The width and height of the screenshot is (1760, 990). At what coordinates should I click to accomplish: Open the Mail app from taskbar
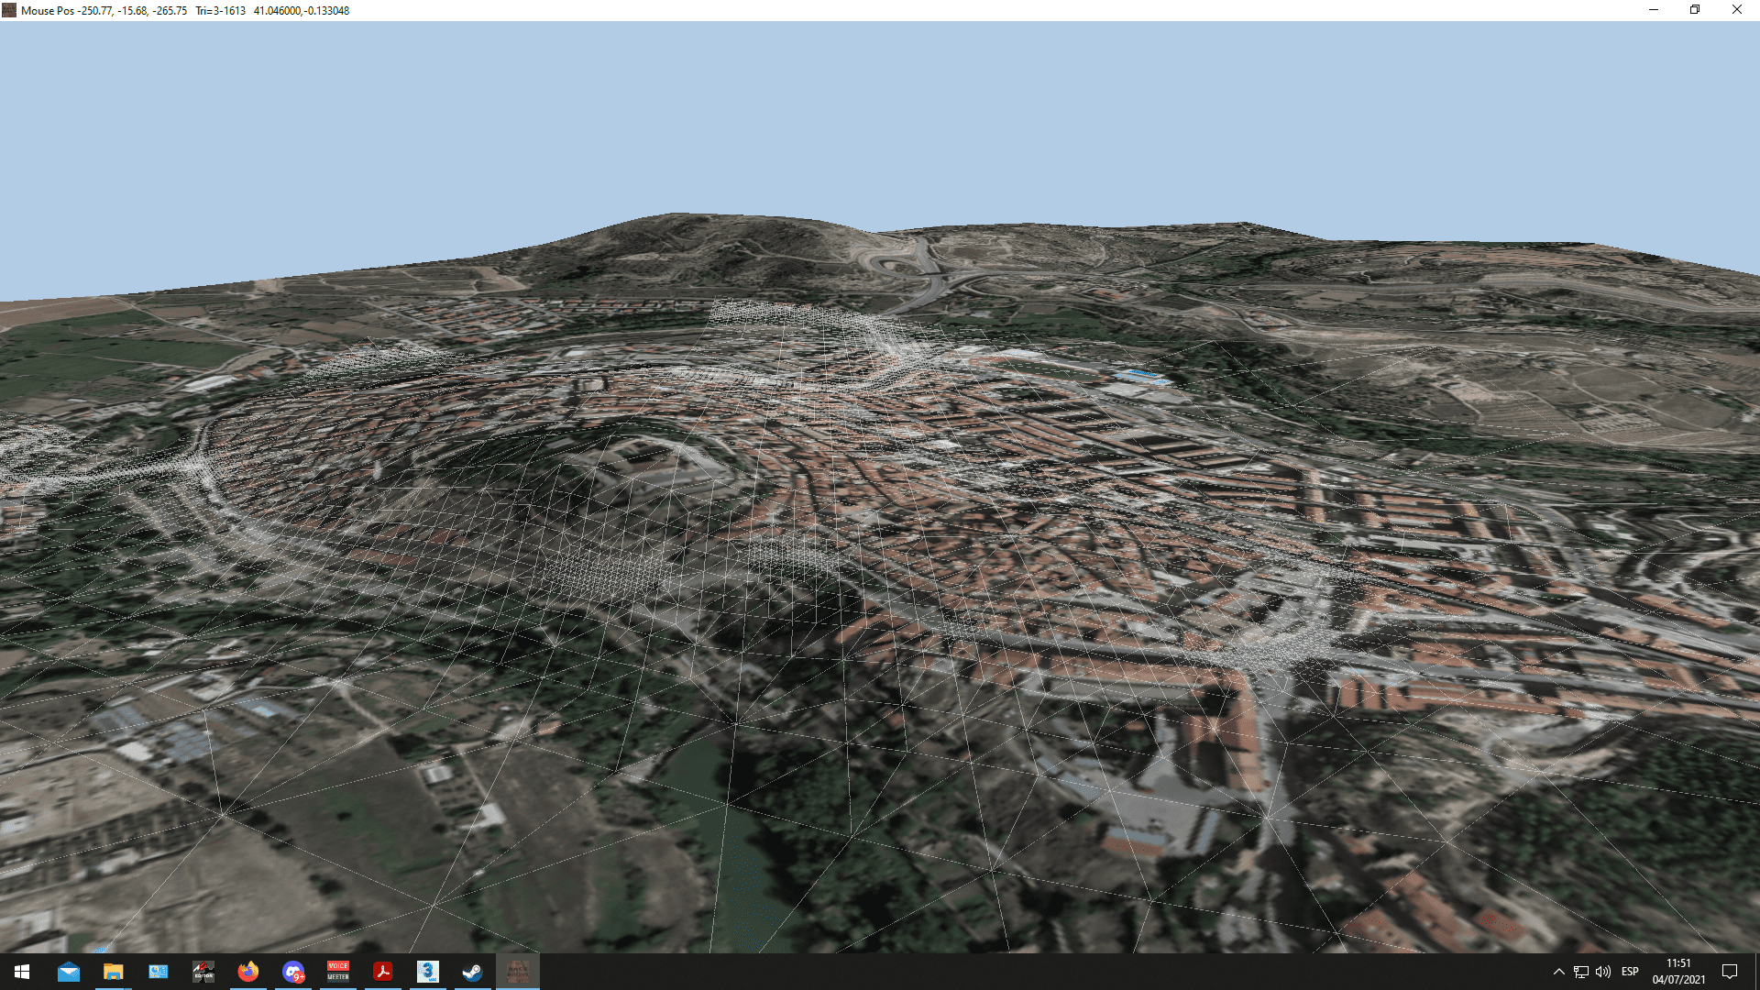pos(68,972)
